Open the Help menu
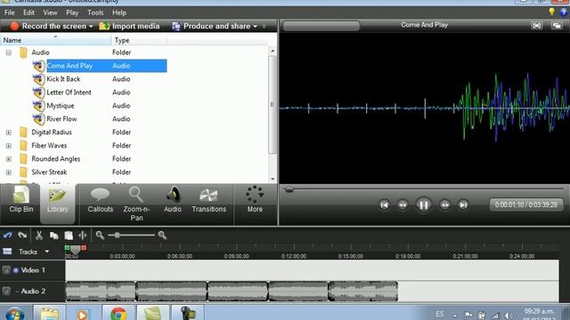Image resolution: width=570 pixels, height=320 pixels. coord(119,12)
